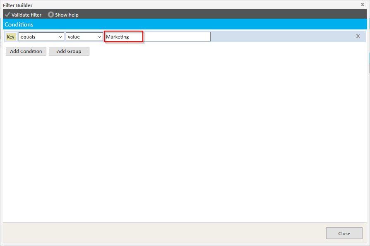The image size is (370, 246).
Task: Click the blue Conditions header bar
Action: point(185,24)
